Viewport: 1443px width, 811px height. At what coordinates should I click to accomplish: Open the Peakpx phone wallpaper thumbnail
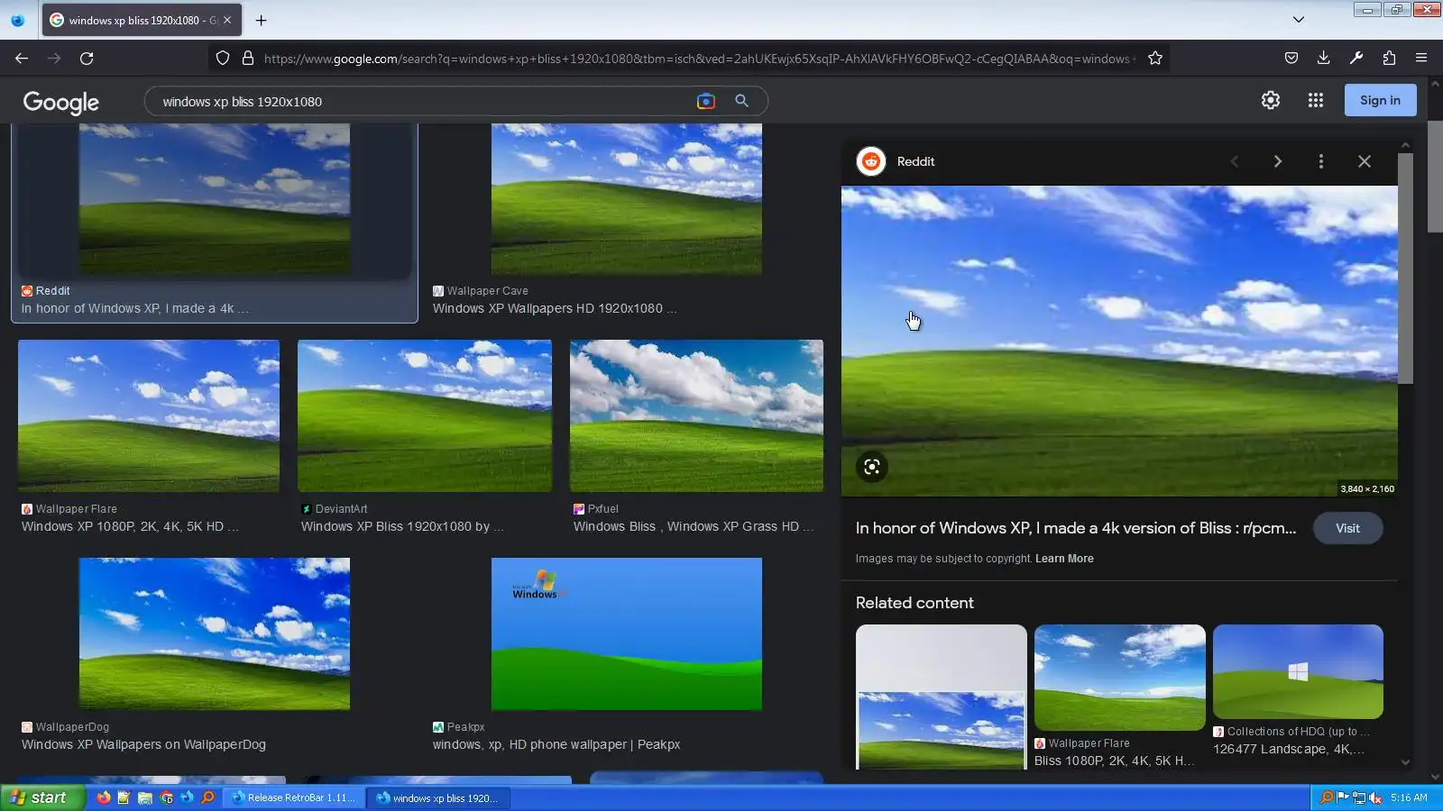[x=627, y=633]
